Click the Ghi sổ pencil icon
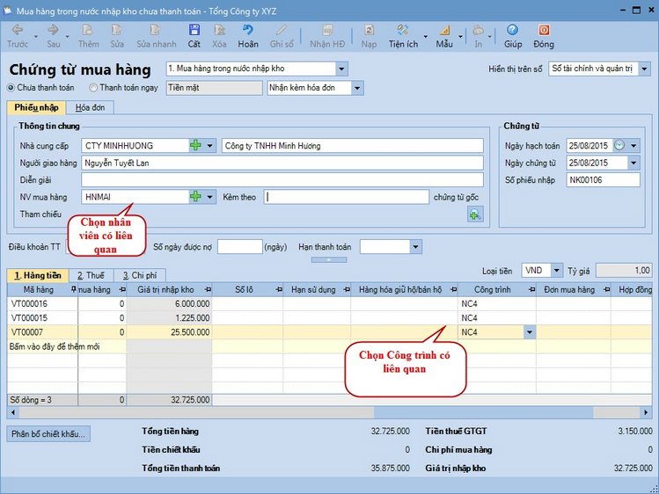 coord(282,30)
